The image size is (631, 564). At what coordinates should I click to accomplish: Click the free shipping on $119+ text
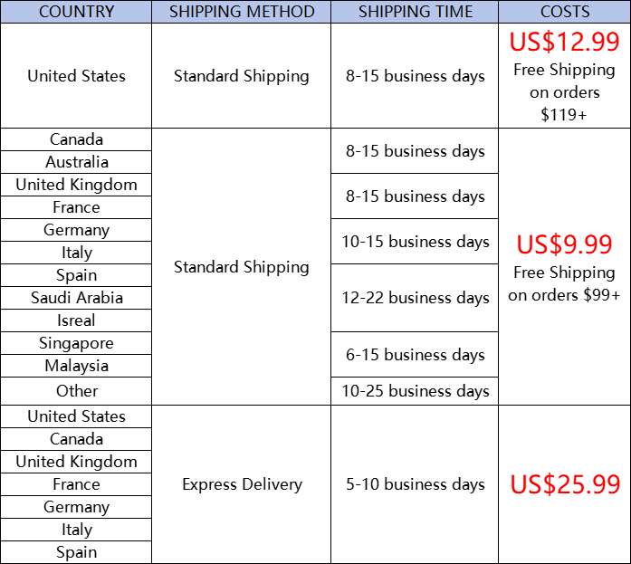[564, 92]
